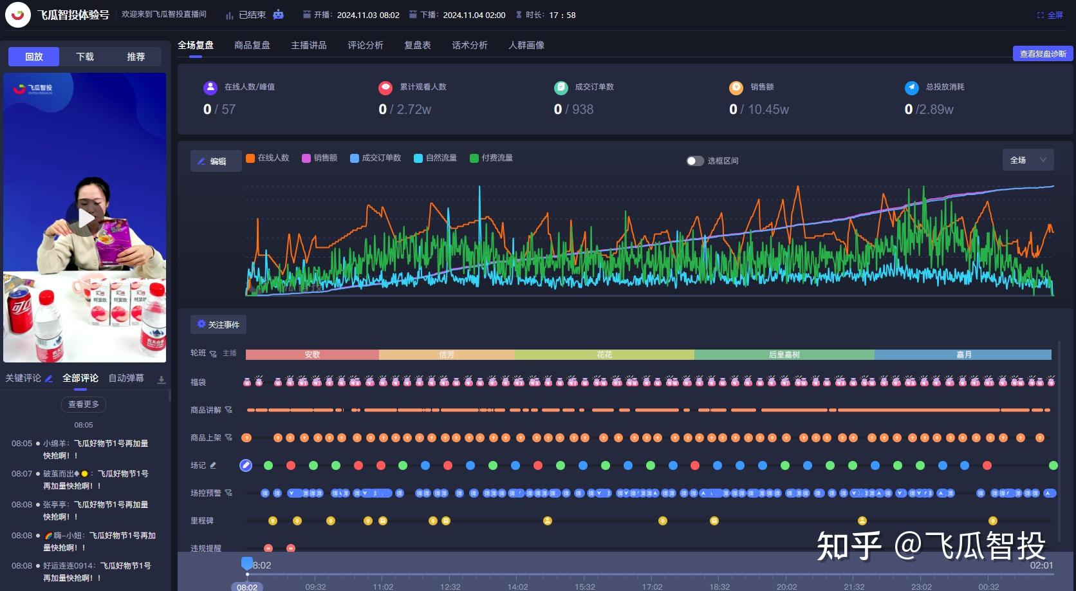This screenshot has width=1076, height=591.
Task: Play the livestream replay video
Action: click(85, 218)
